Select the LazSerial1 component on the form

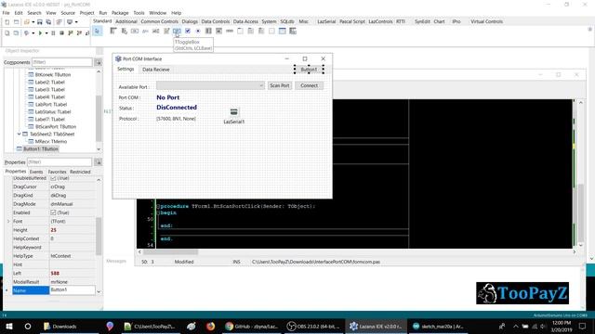click(233, 112)
